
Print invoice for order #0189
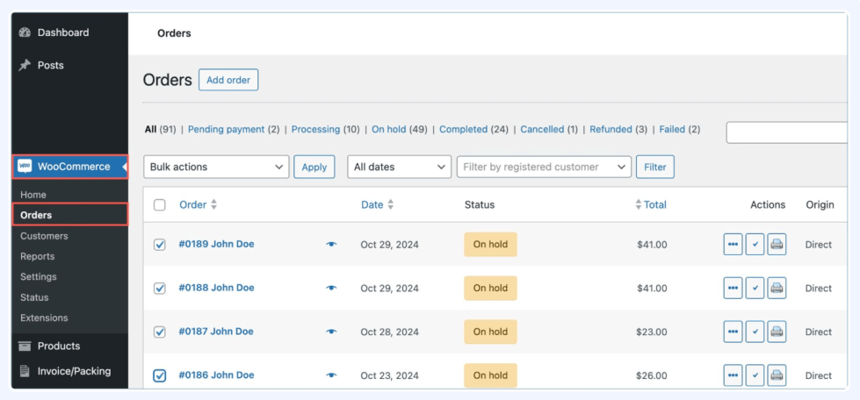click(777, 245)
